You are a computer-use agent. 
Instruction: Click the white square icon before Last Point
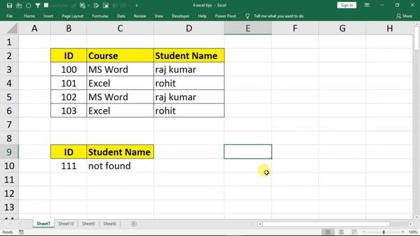click(x=46, y=5)
